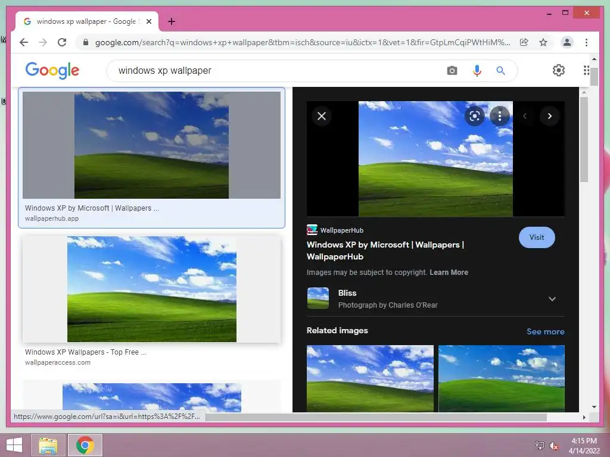Screen dimensions: 610x457
Task: Open Google Lens on the preview image
Action: tap(475, 116)
